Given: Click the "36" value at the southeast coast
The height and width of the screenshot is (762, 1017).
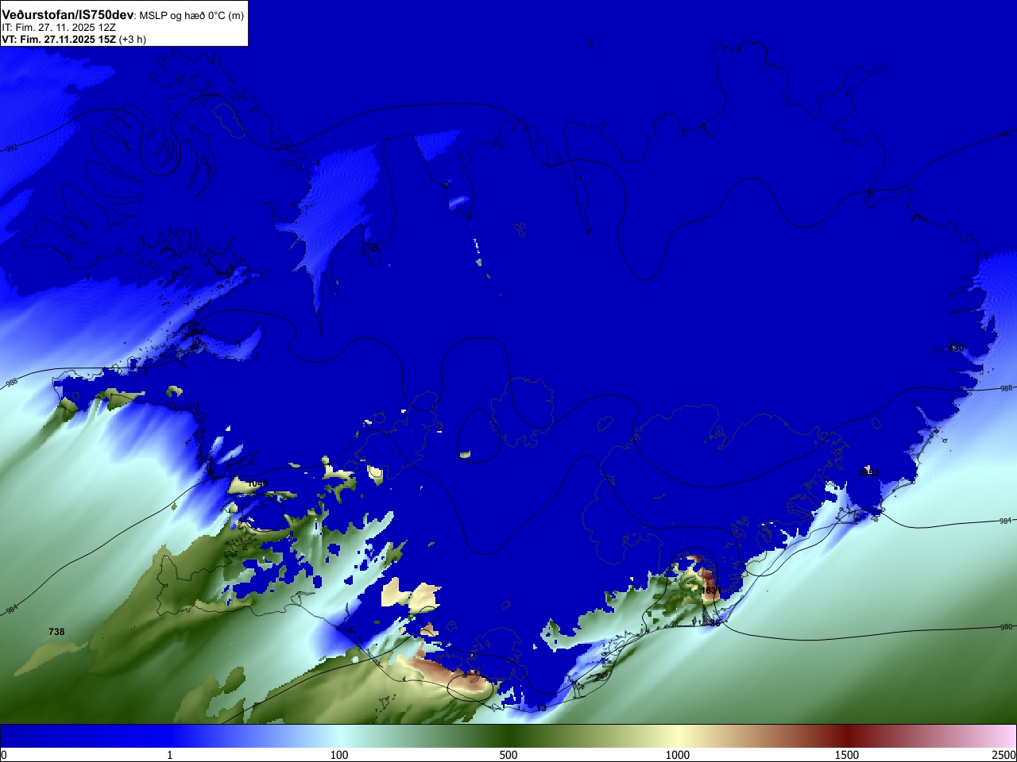Looking at the screenshot, I should (715, 623).
